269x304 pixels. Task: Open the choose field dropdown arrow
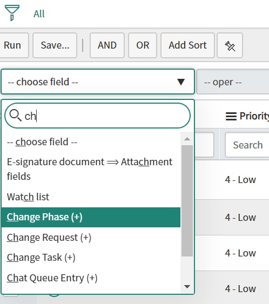(181, 82)
